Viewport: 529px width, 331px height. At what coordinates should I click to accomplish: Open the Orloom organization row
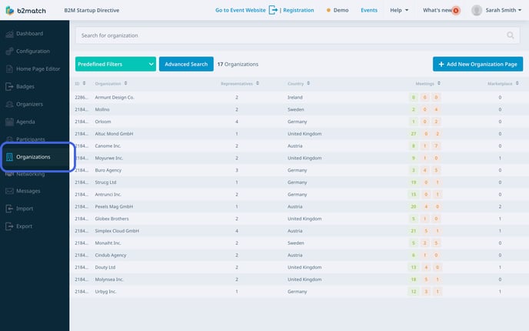pyautogui.click(x=299, y=122)
